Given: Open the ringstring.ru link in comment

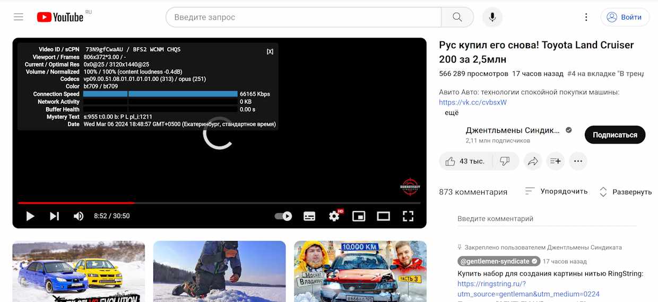Looking at the screenshot, I should coord(529,289).
